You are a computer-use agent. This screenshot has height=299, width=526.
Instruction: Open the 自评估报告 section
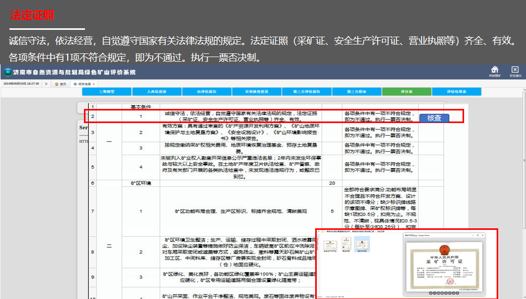207,92
